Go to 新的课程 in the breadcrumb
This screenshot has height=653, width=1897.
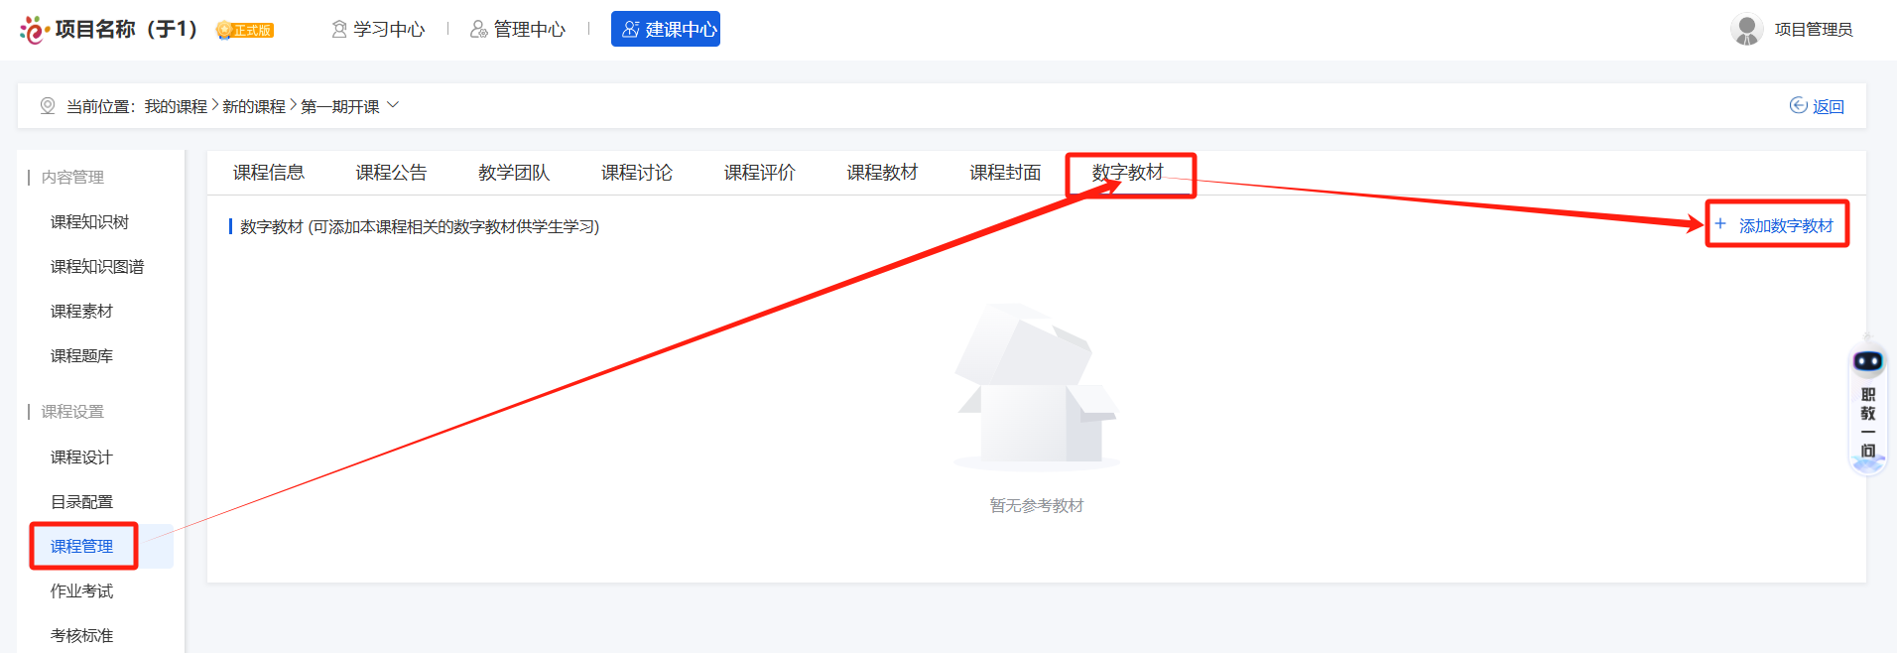point(254,106)
